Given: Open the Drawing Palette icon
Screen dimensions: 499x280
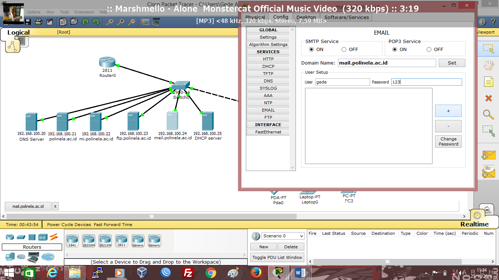Looking at the screenshot, I should pyautogui.click(x=145, y=22).
